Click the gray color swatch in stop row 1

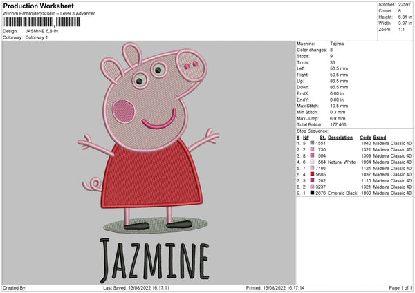[312, 143]
